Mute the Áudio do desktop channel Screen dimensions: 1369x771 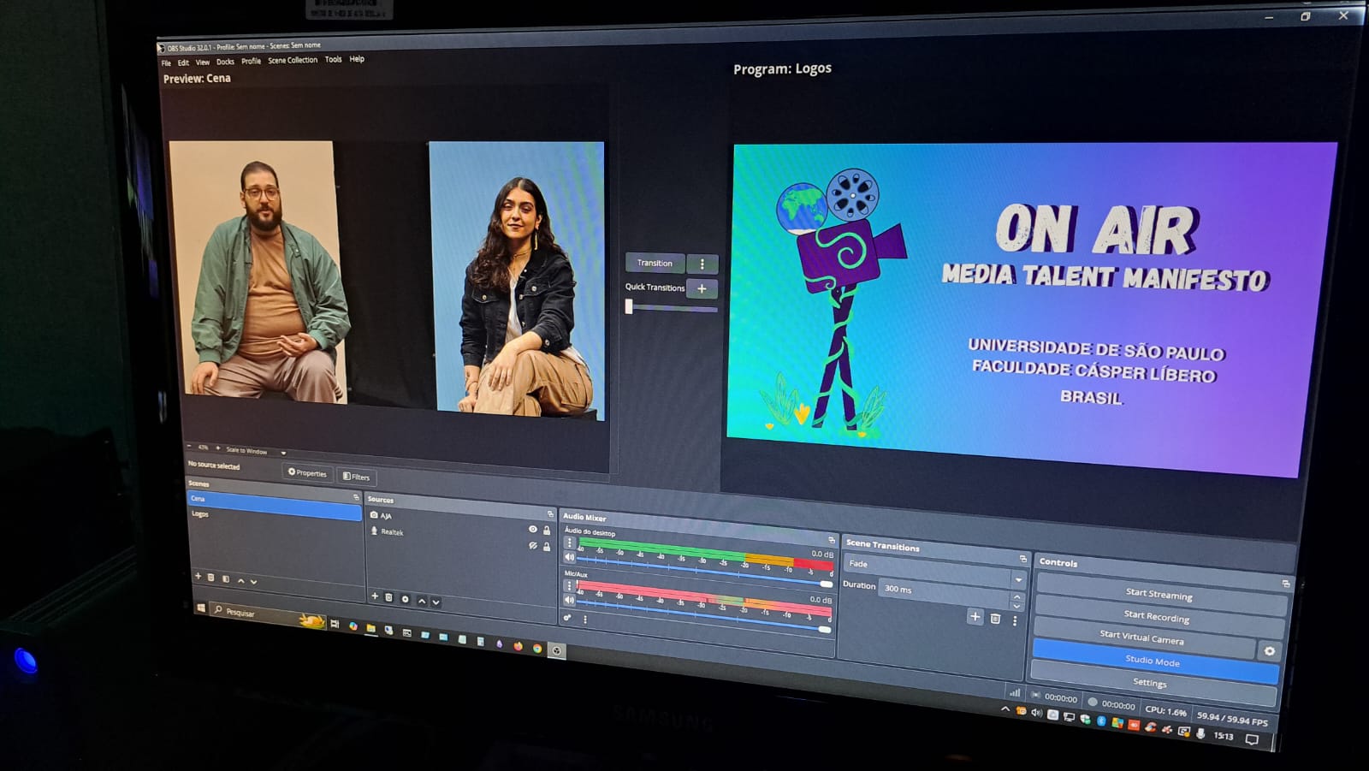click(x=569, y=557)
